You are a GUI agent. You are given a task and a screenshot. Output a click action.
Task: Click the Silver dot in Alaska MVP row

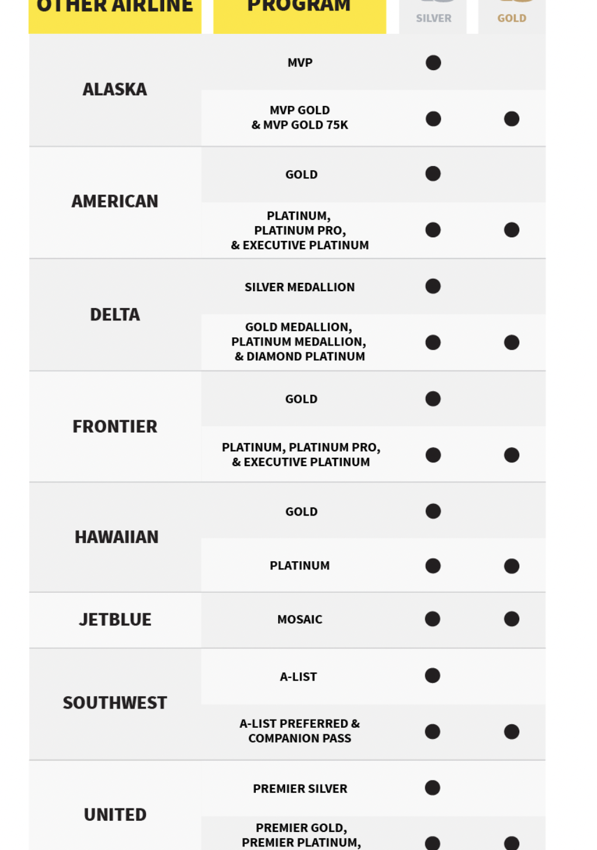[433, 63]
